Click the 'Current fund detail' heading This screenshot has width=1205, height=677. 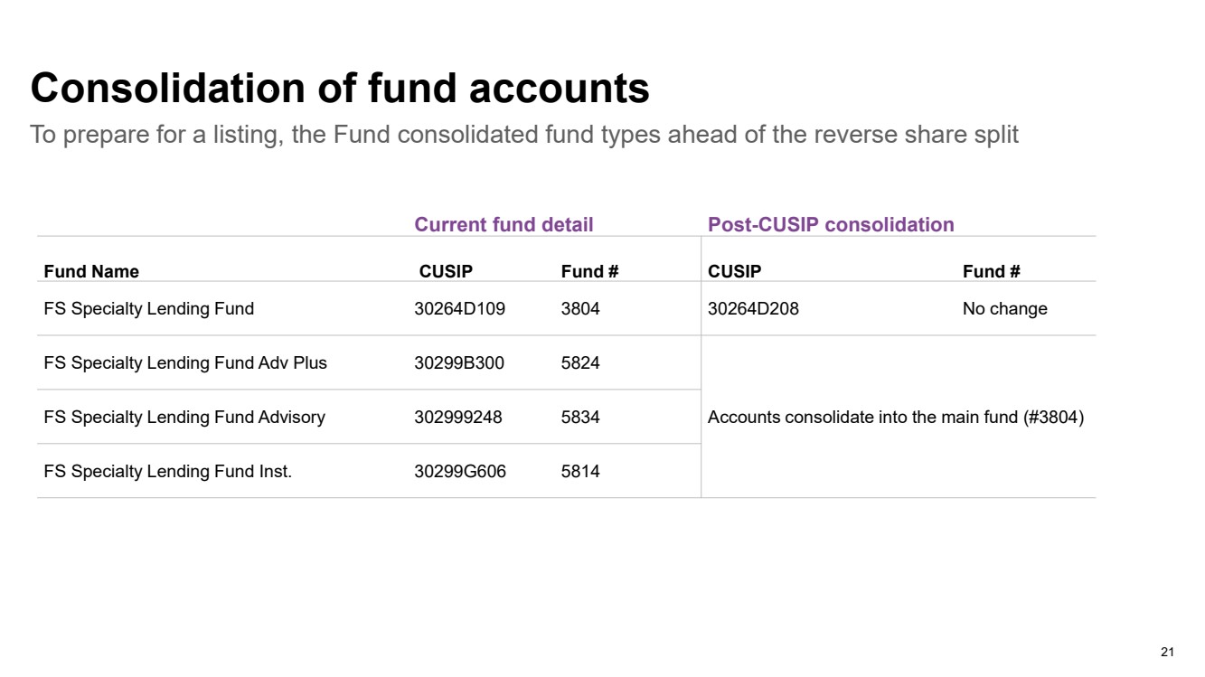(x=504, y=224)
